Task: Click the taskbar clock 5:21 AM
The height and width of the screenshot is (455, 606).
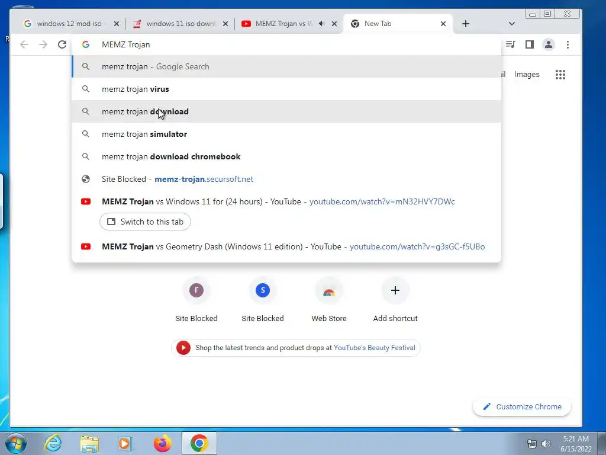Action: click(x=576, y=439)
